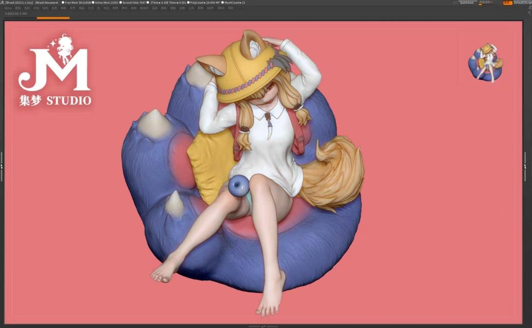This screenshot has width=532, height=328.
Task: Click the PolyCount 28.406 MP readout
Action: (204, 2)
